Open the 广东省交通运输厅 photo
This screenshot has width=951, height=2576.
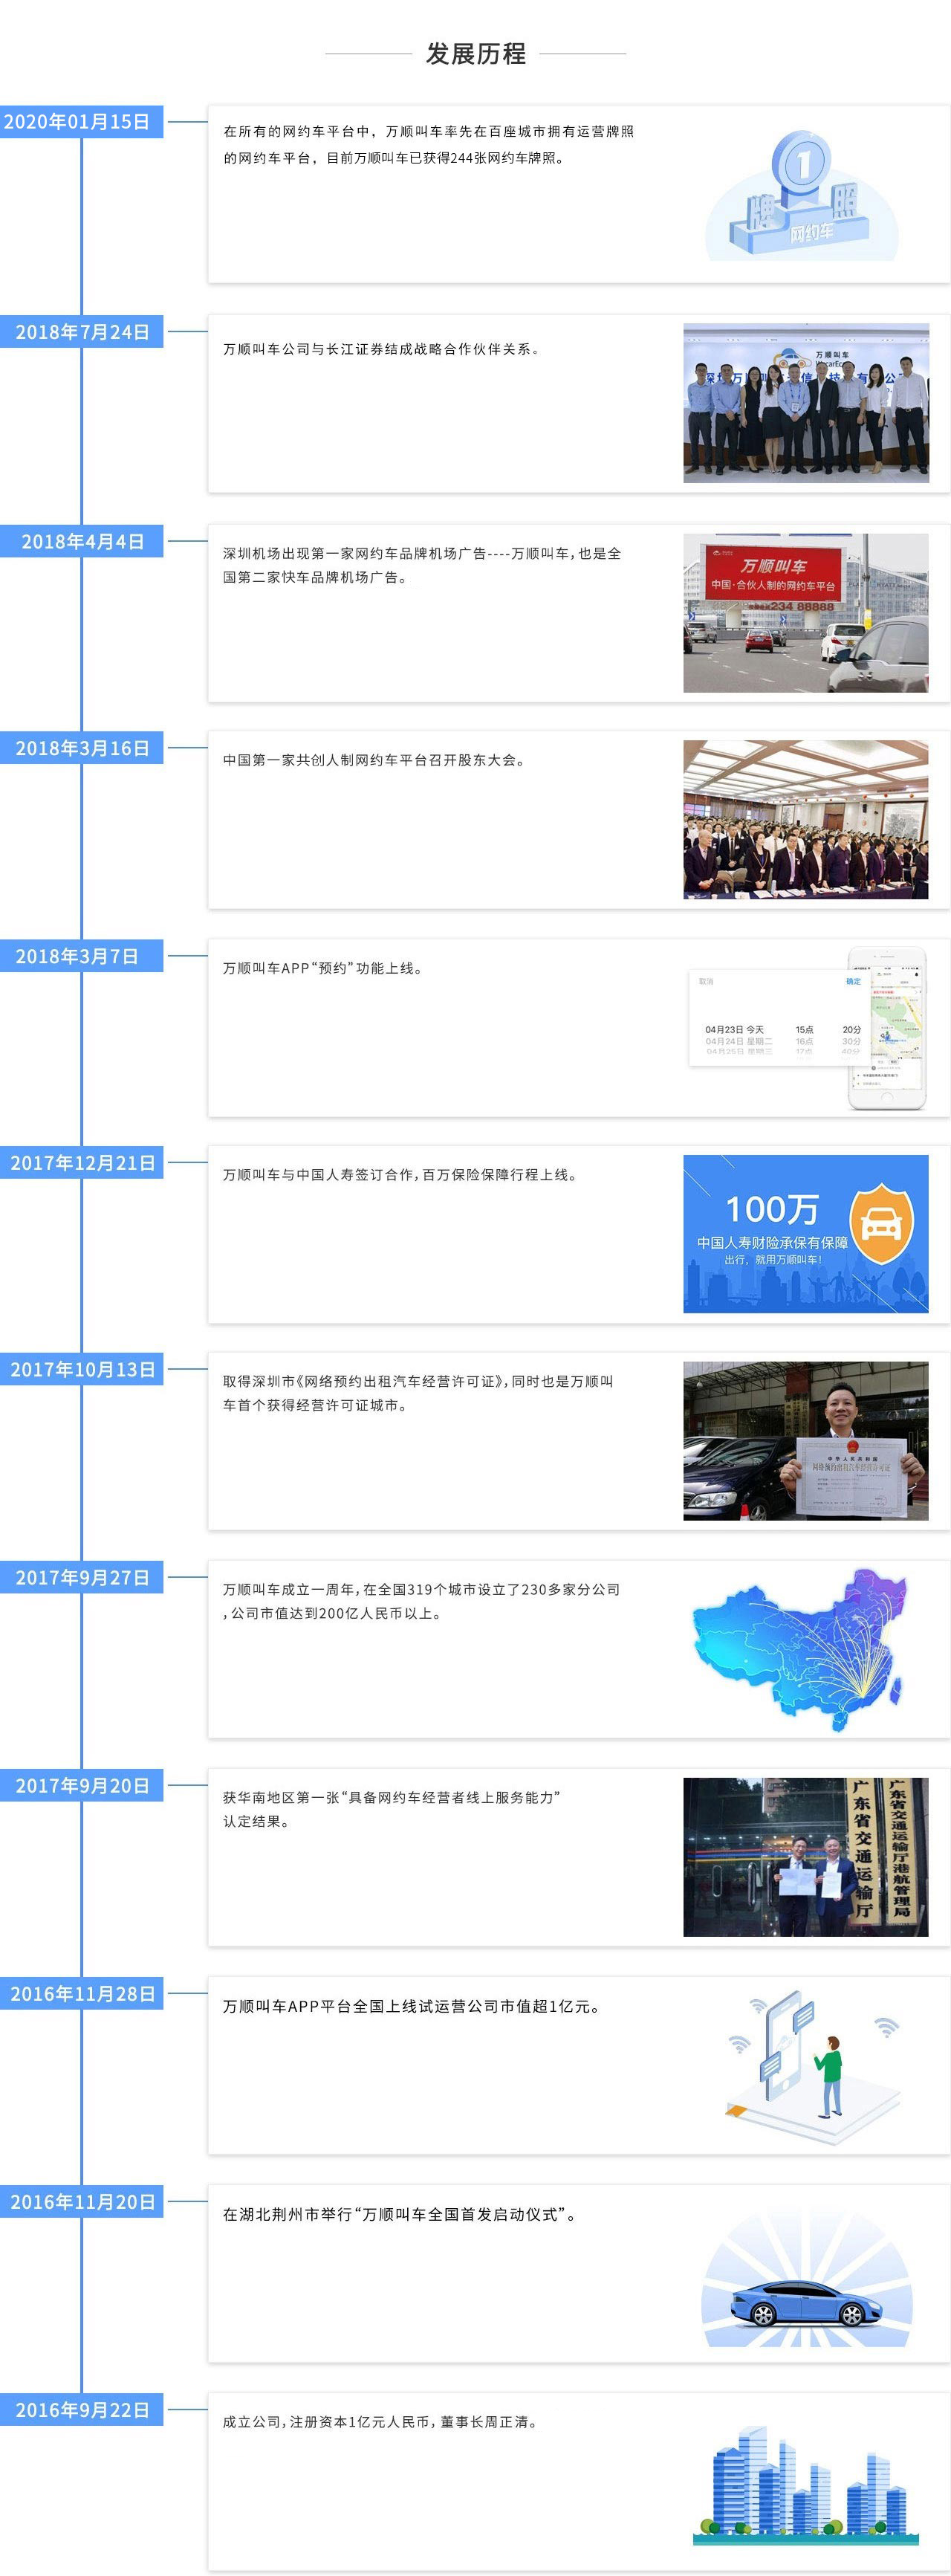click(805, 1857)
